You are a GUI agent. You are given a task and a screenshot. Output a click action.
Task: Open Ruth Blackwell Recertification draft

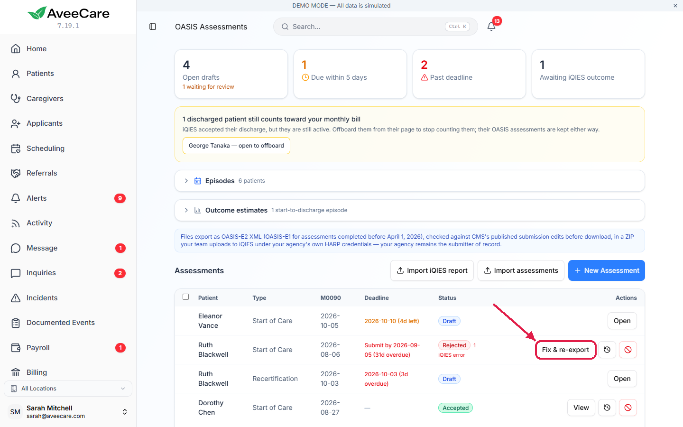tap(622, 379)
